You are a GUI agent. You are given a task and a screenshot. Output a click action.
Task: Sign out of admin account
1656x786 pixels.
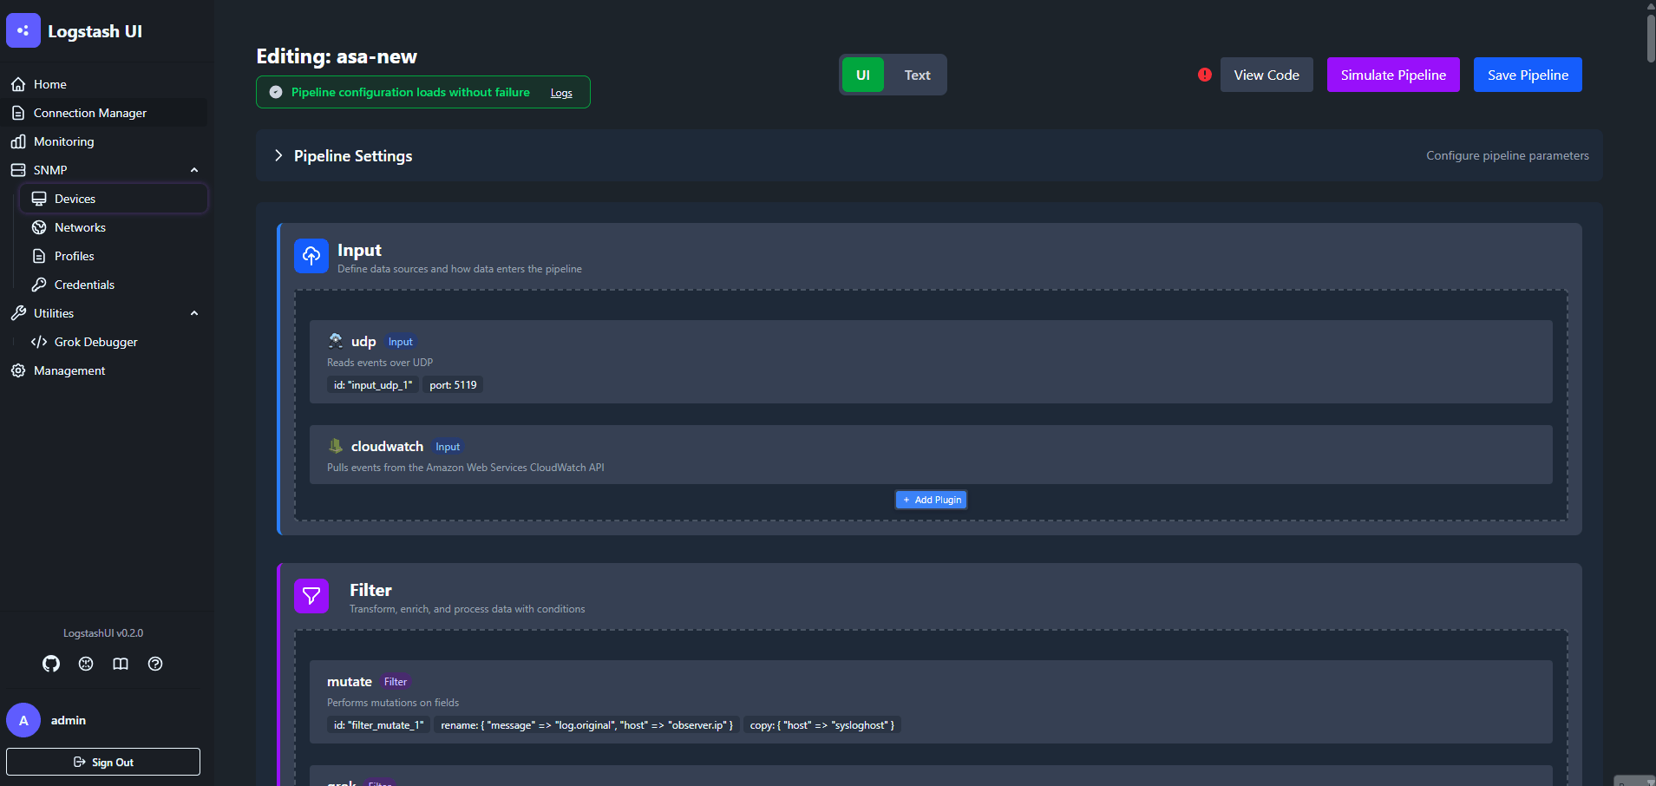(103, 762)
